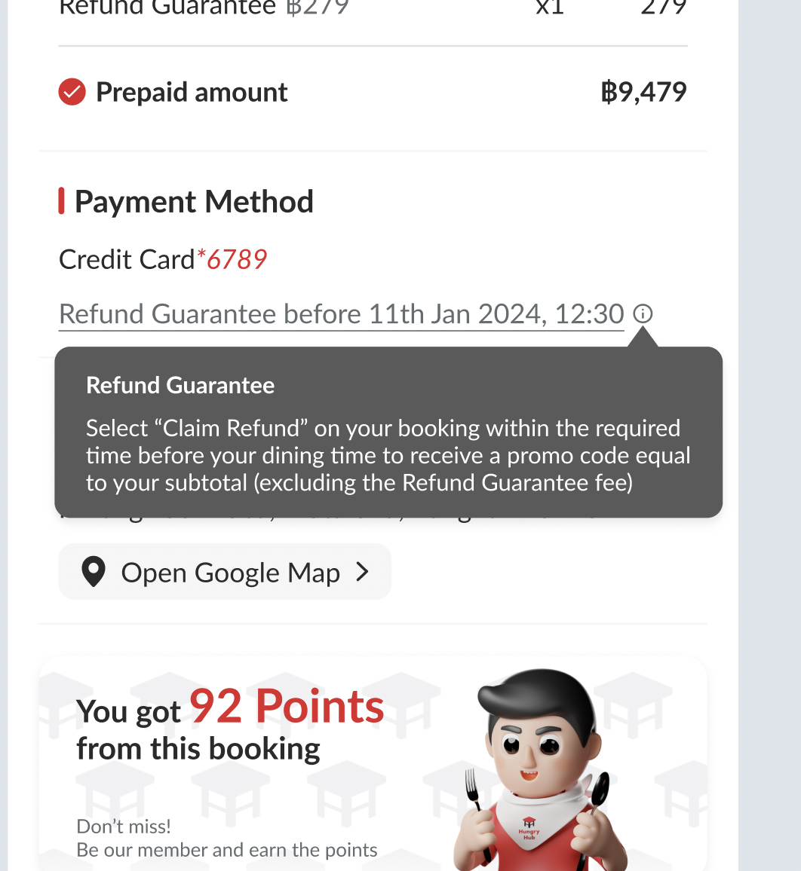Click the Hungry Hub logo on mascot's bib

pyautogui.click(x=529, y=828)
